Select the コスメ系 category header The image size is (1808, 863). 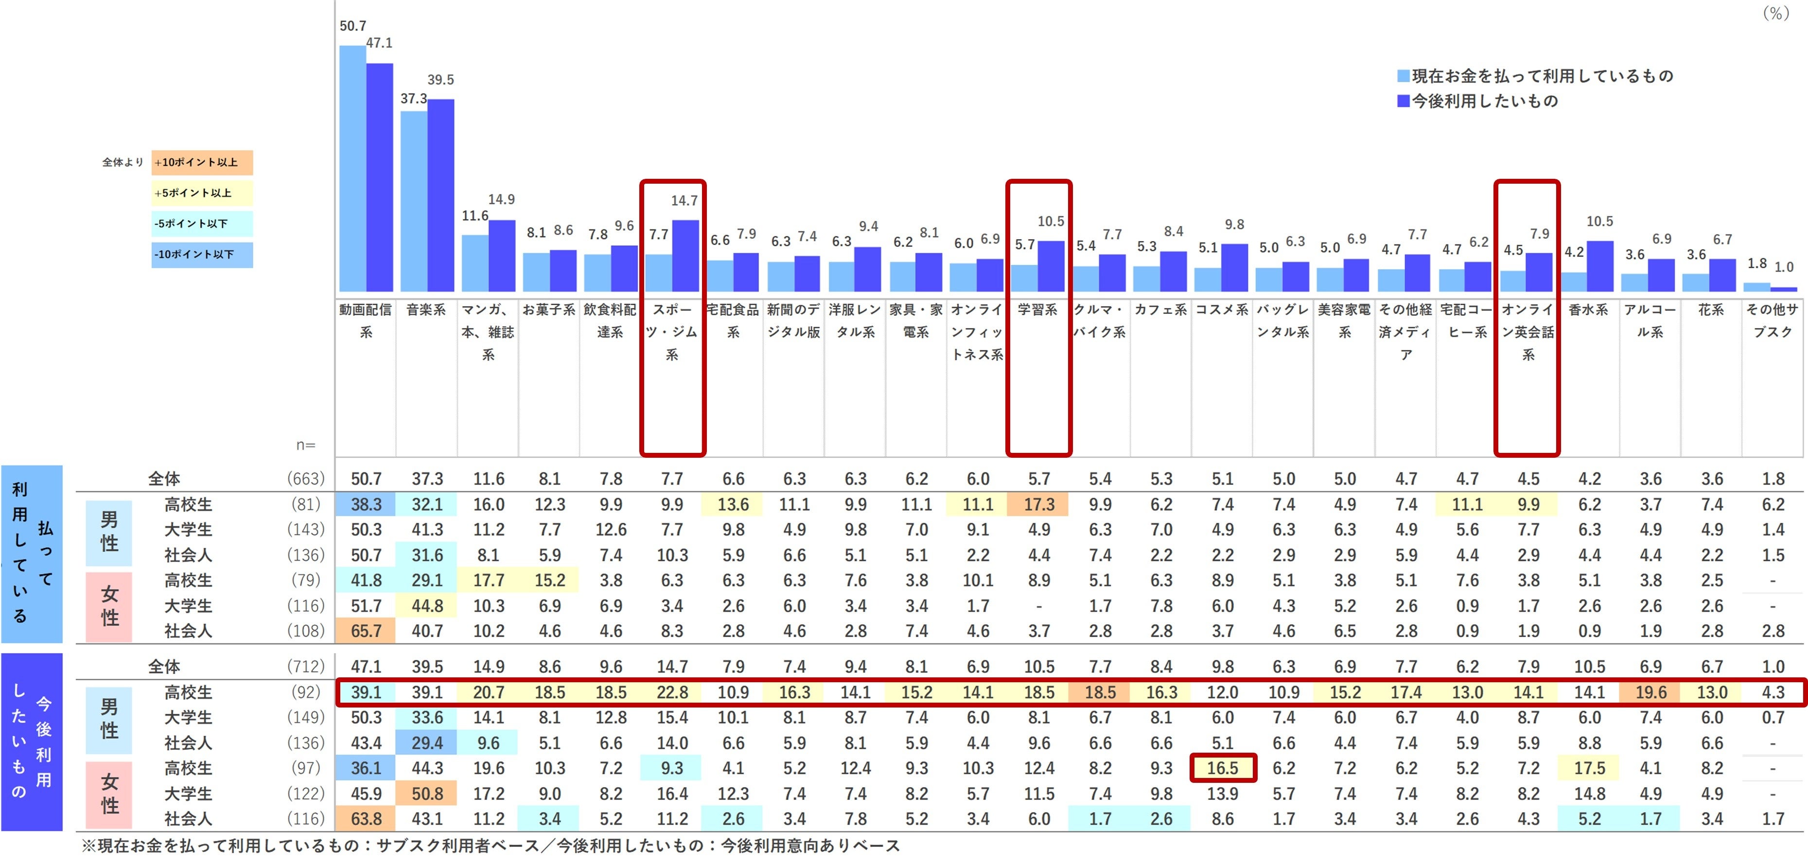point(1222,310)
